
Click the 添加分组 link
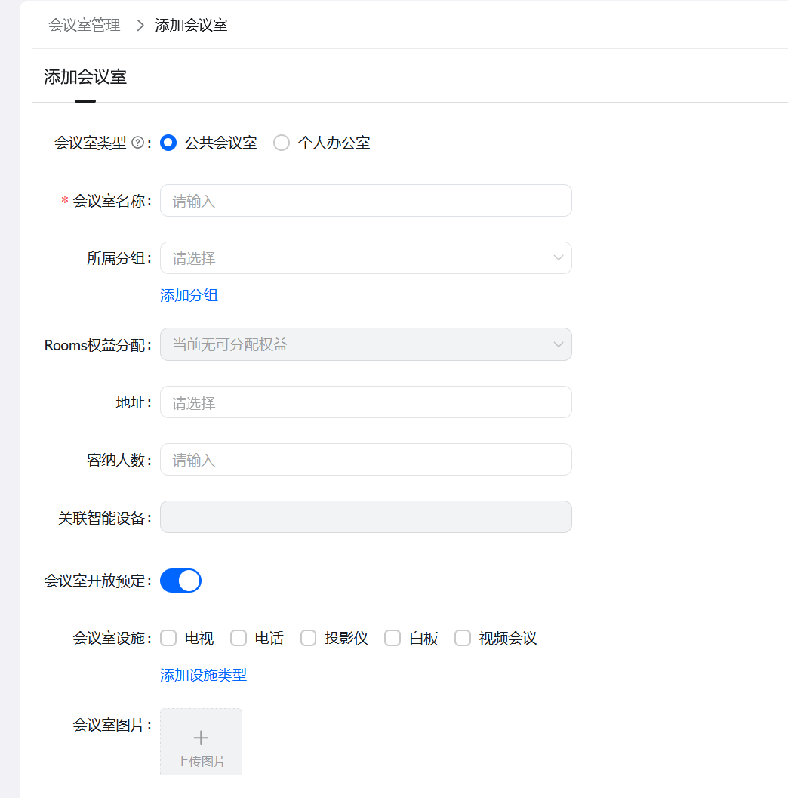click(189, 295)
